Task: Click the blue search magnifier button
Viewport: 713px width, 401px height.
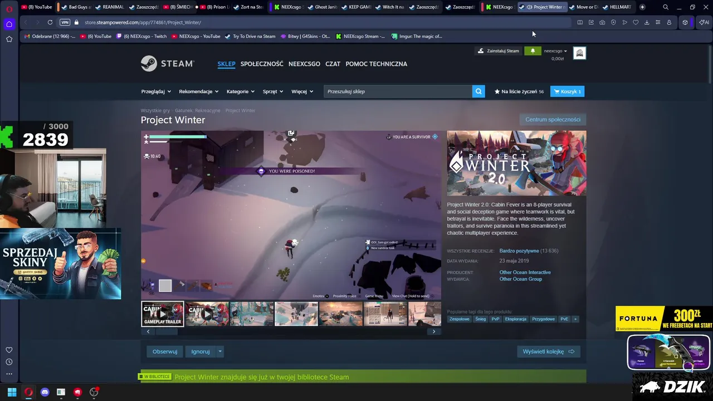Action: pyautogui.click(x=478, y=91)
